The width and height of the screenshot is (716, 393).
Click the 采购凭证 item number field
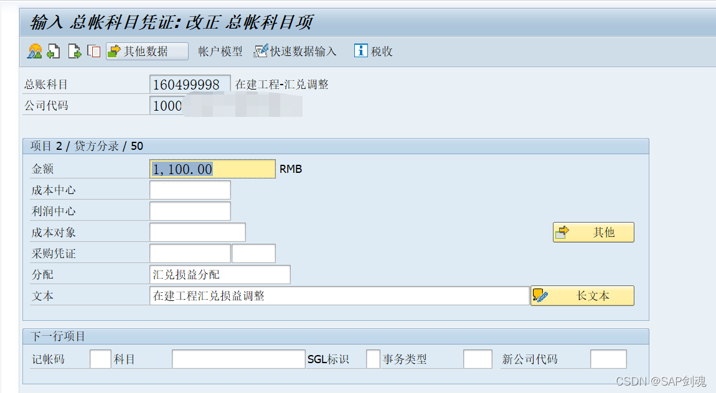coord(253,254)
